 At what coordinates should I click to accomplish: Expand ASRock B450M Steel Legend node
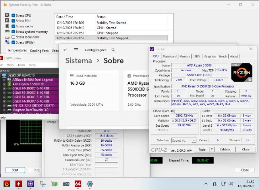coord(4,80)
